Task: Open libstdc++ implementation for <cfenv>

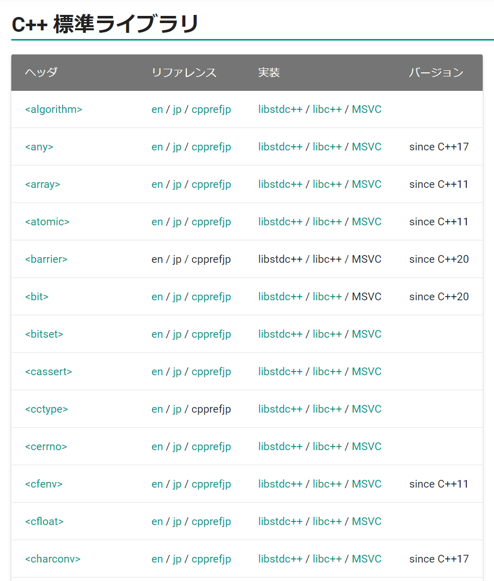Action: pyautogui.click(x=280, y=484)
